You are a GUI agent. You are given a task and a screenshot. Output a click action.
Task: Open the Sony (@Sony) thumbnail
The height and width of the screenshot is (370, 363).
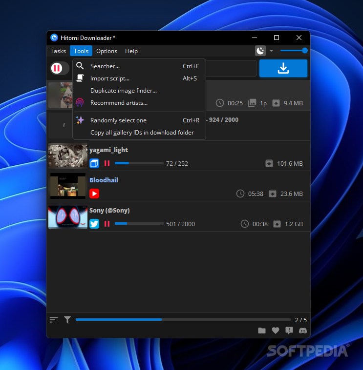(x=68, y=217)
